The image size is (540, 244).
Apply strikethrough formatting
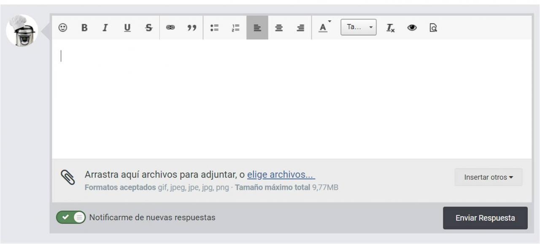(x=148, y=28)
